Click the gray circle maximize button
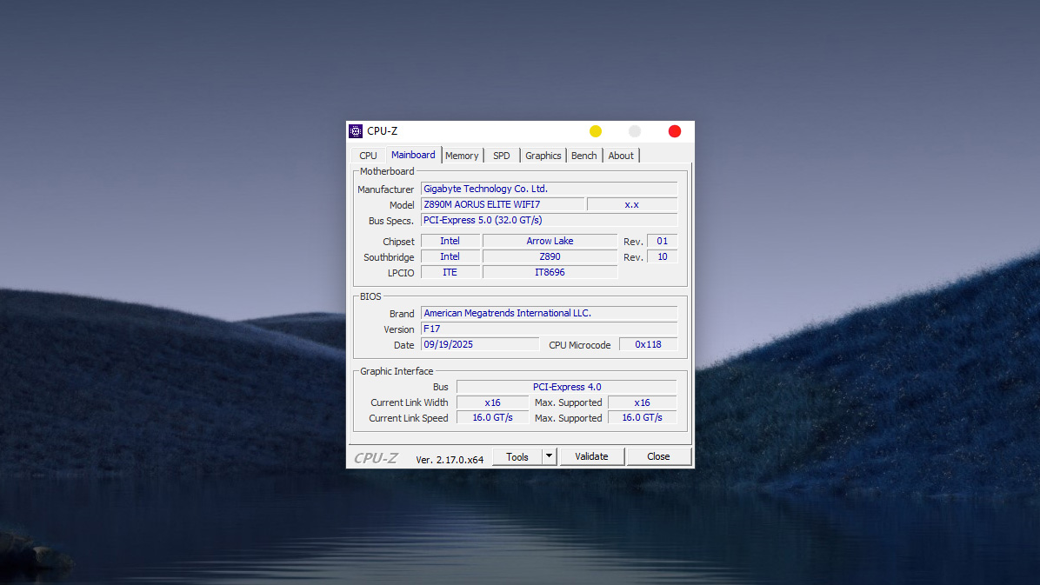 (x=635, y=131)
